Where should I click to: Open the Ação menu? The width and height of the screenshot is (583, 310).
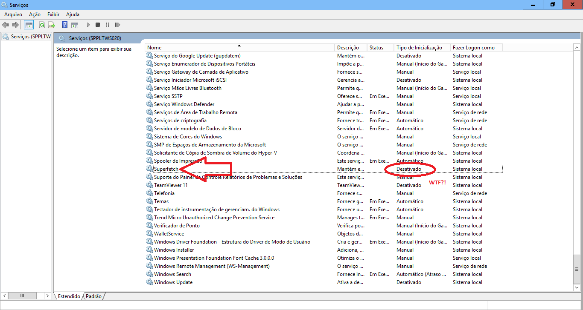(x=35, y=14)
